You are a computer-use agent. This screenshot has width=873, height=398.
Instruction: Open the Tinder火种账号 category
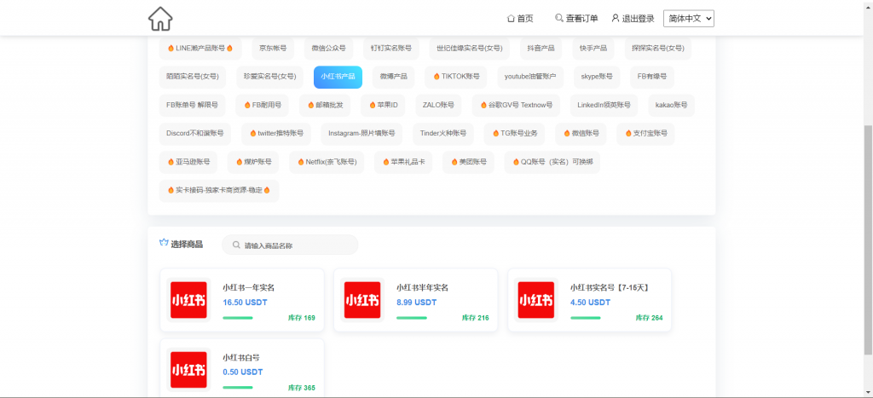[443, 134]
